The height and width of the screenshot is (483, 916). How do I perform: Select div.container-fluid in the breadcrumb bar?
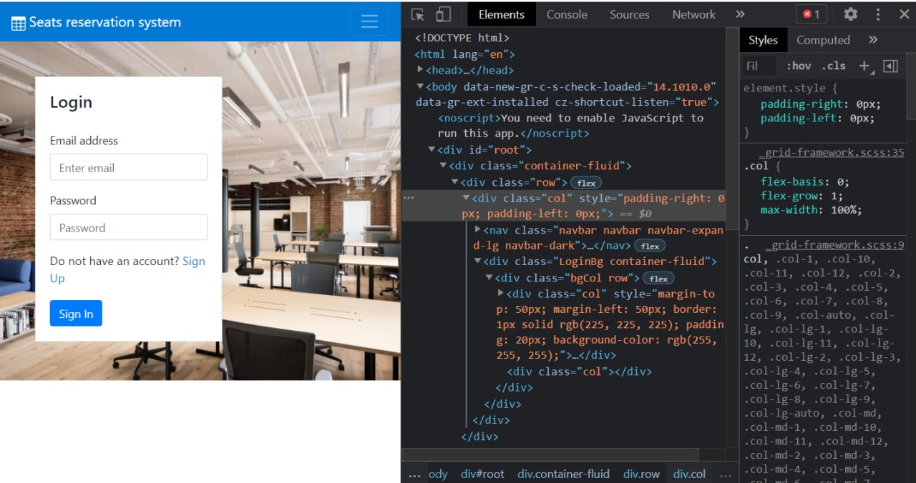coord(563,474)
